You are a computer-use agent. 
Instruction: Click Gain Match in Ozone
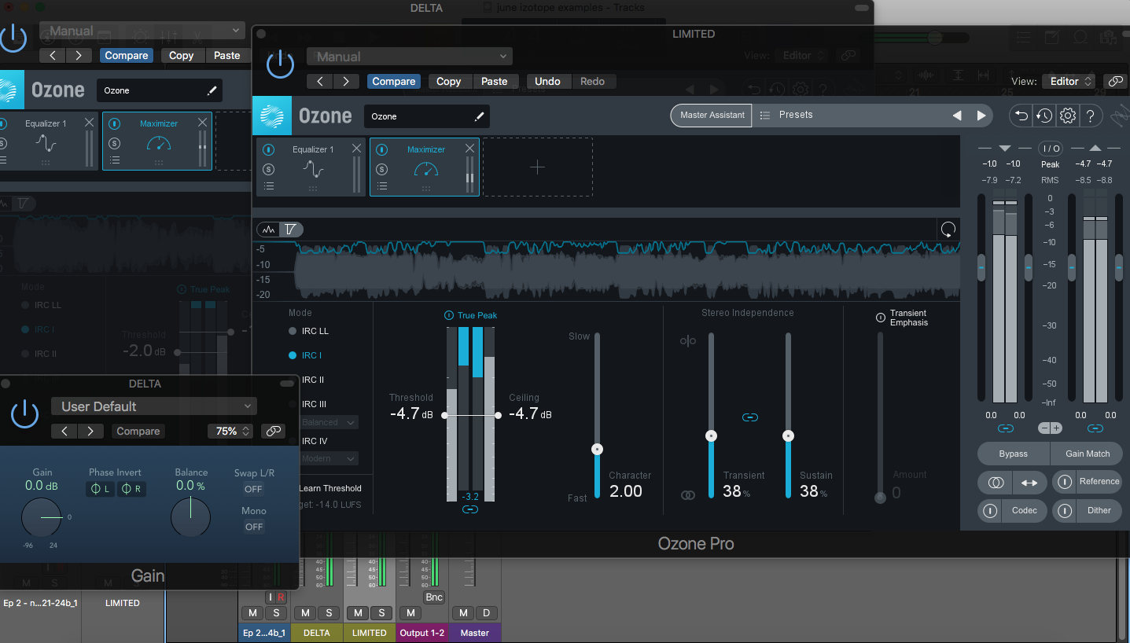pyautogui.click(x=1088, y=454)
